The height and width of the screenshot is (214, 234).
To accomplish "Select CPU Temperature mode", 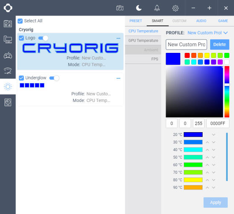I will [x=143, y=31].
